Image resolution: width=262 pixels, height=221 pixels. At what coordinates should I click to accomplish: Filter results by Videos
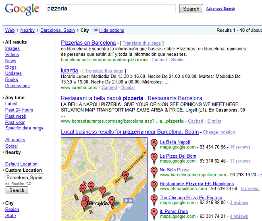click(x=12, y=54)
